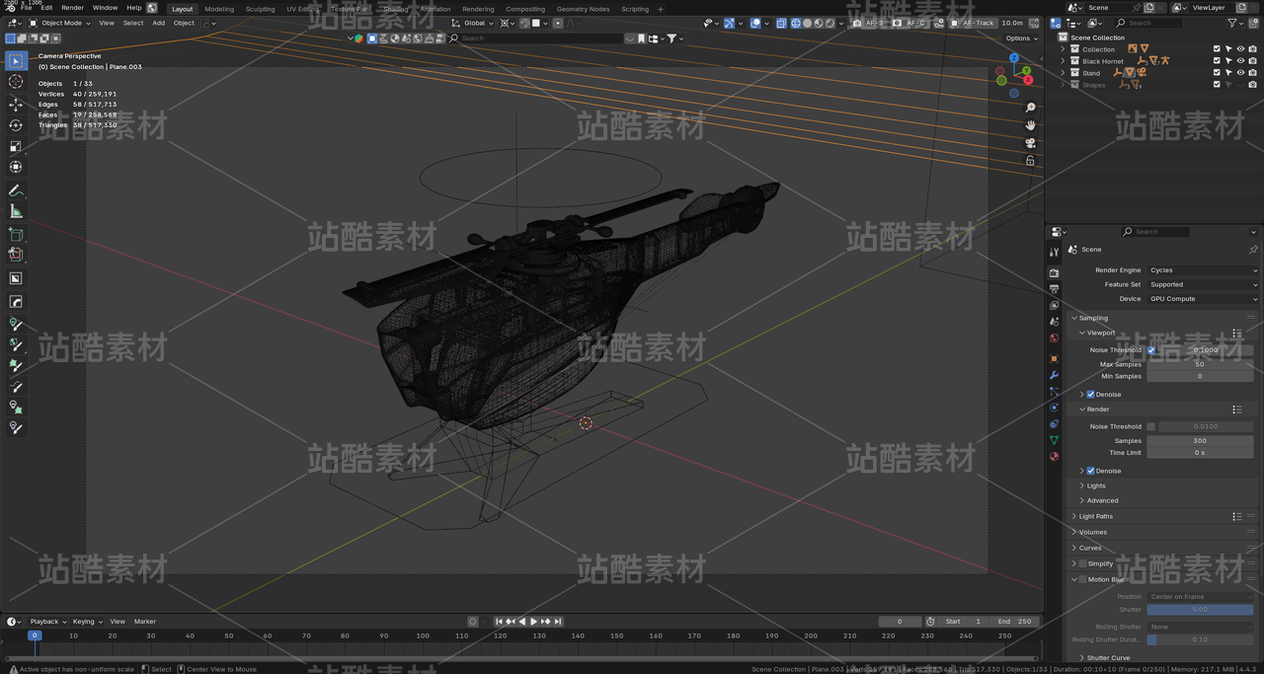Open the viewport Add menu

tap(158, 23)
